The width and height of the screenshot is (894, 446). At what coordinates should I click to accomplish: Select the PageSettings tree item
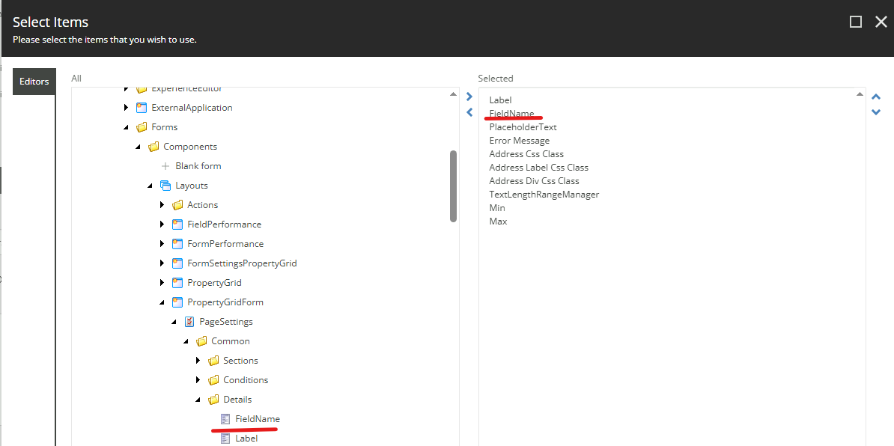pyautogui.click(x=226, y=321)
